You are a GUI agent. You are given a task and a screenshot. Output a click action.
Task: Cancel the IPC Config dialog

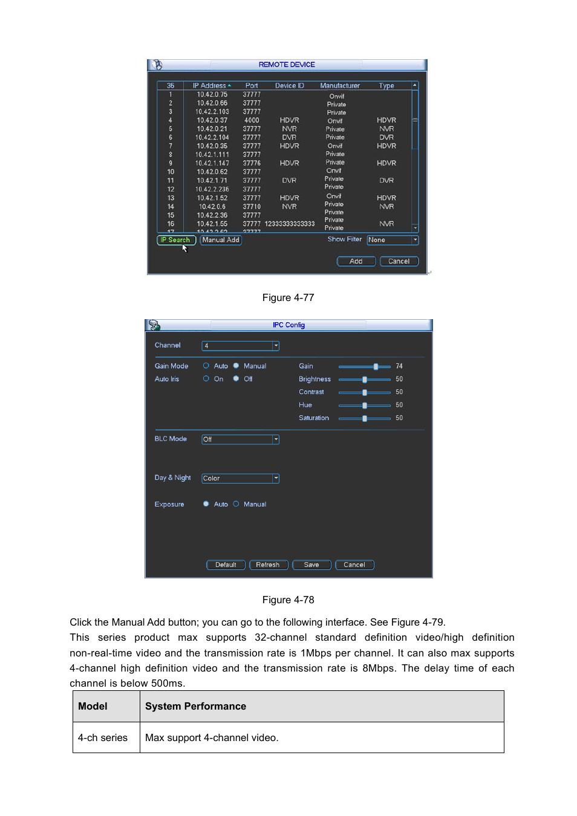click(354, 565)
